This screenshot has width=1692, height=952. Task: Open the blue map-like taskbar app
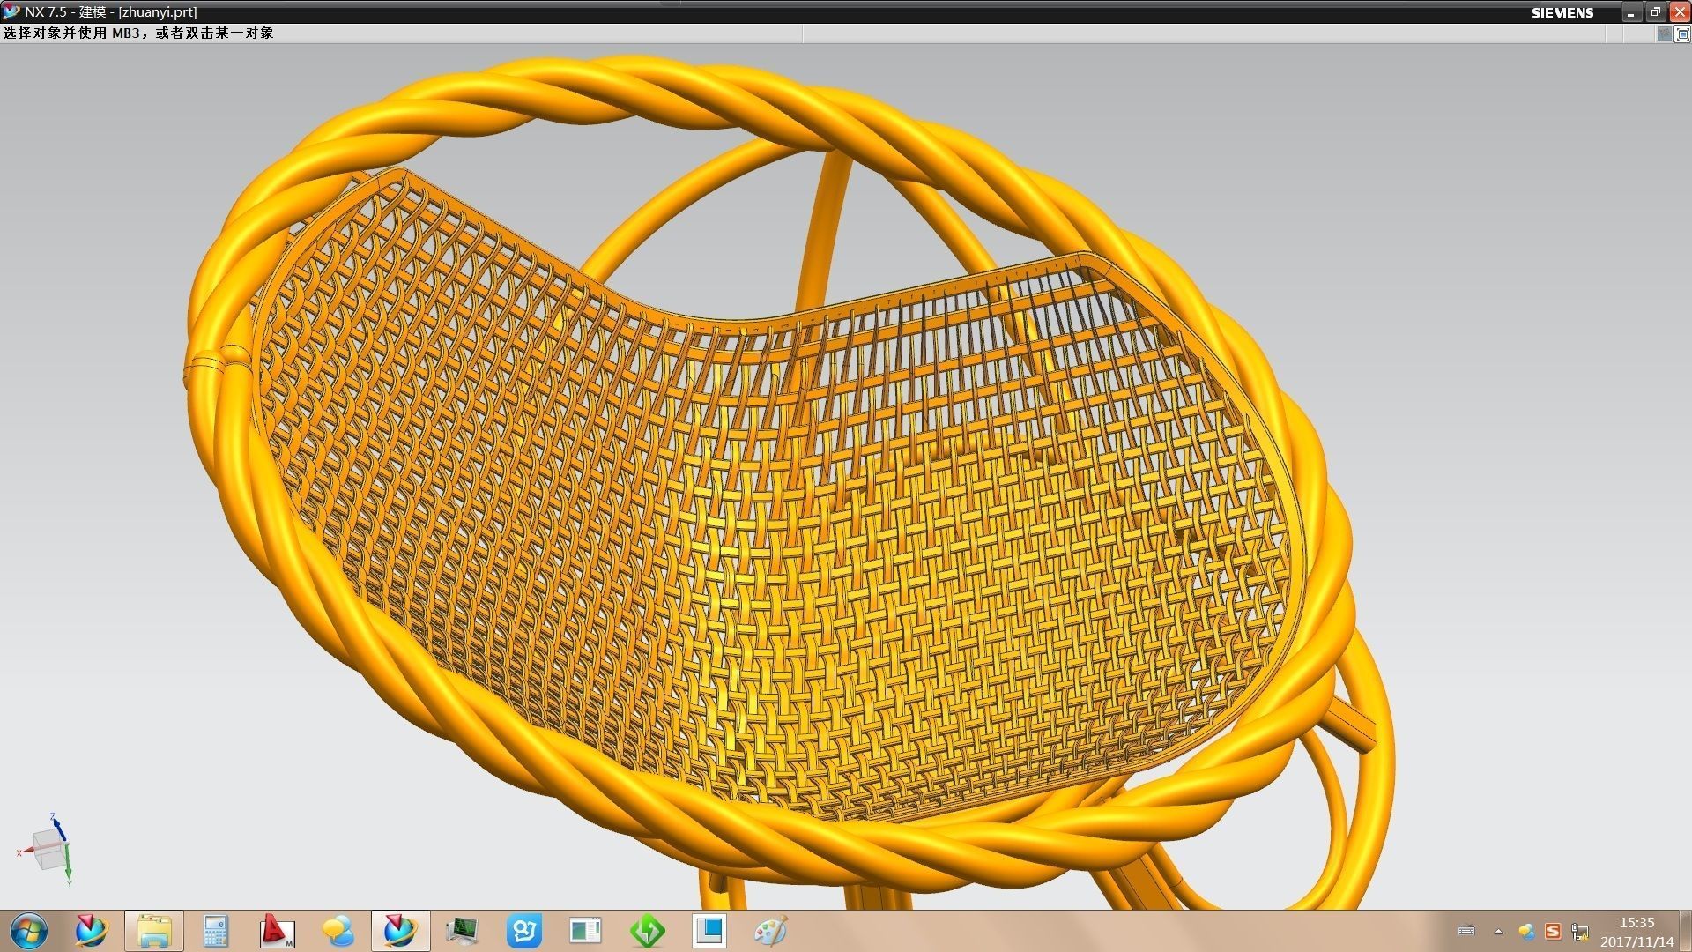524,931
